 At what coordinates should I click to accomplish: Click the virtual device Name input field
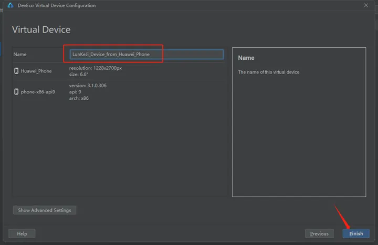(x=146, y=55)
